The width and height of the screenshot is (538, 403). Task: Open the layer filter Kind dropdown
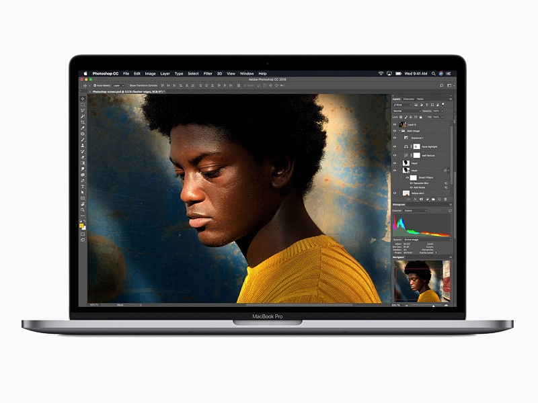point(402,105)
